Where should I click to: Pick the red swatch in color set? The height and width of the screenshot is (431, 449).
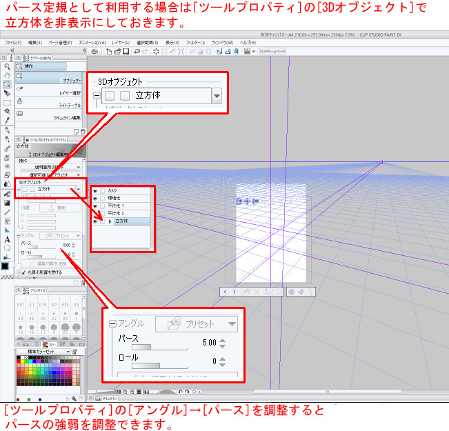click(19, 361)
